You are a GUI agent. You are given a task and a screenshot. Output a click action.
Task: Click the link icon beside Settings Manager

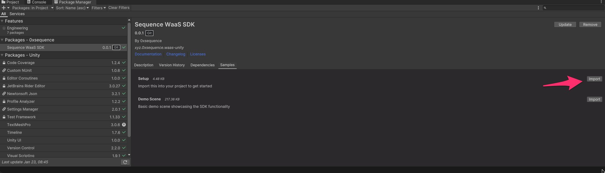click(x=4, y=109)
